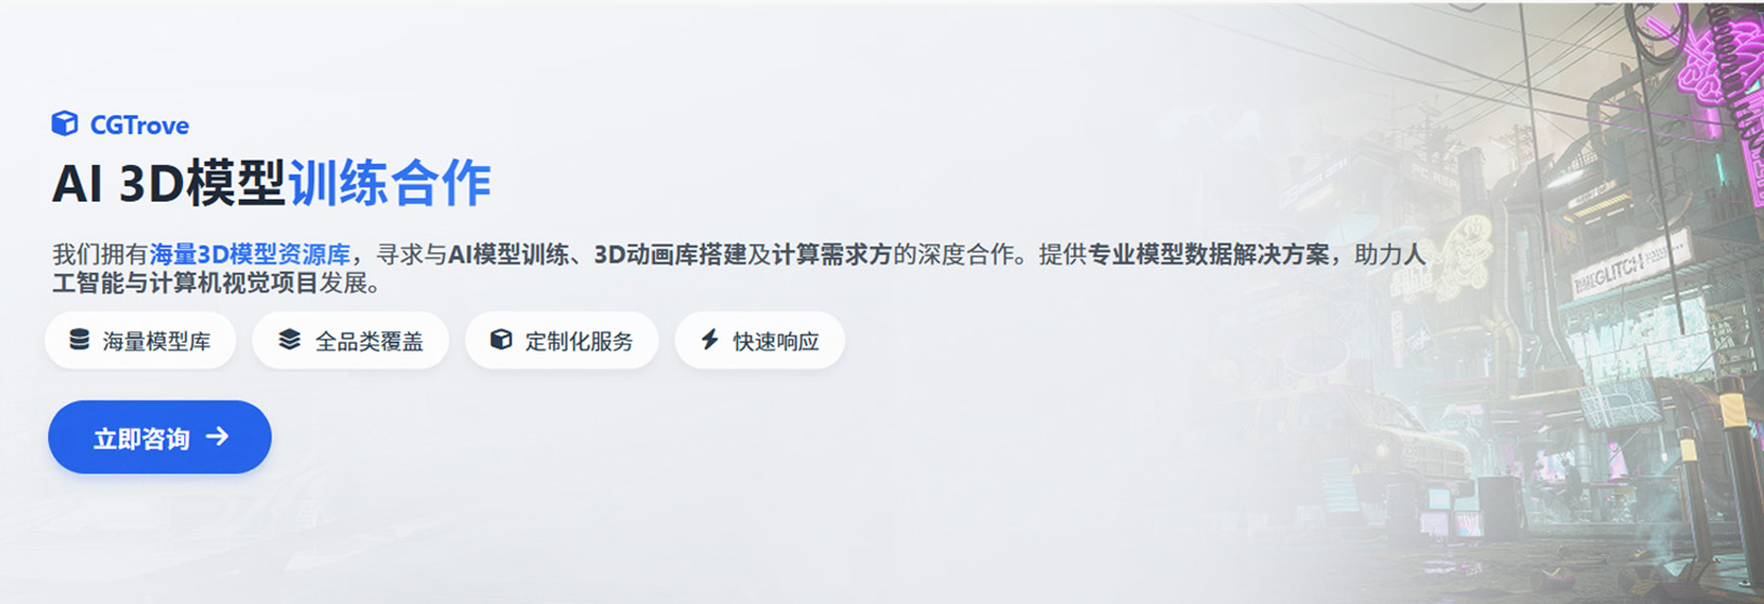Select the 全品类覆盖 pill label
This screenshot has width=1764, height=604.
coord(369,342)
